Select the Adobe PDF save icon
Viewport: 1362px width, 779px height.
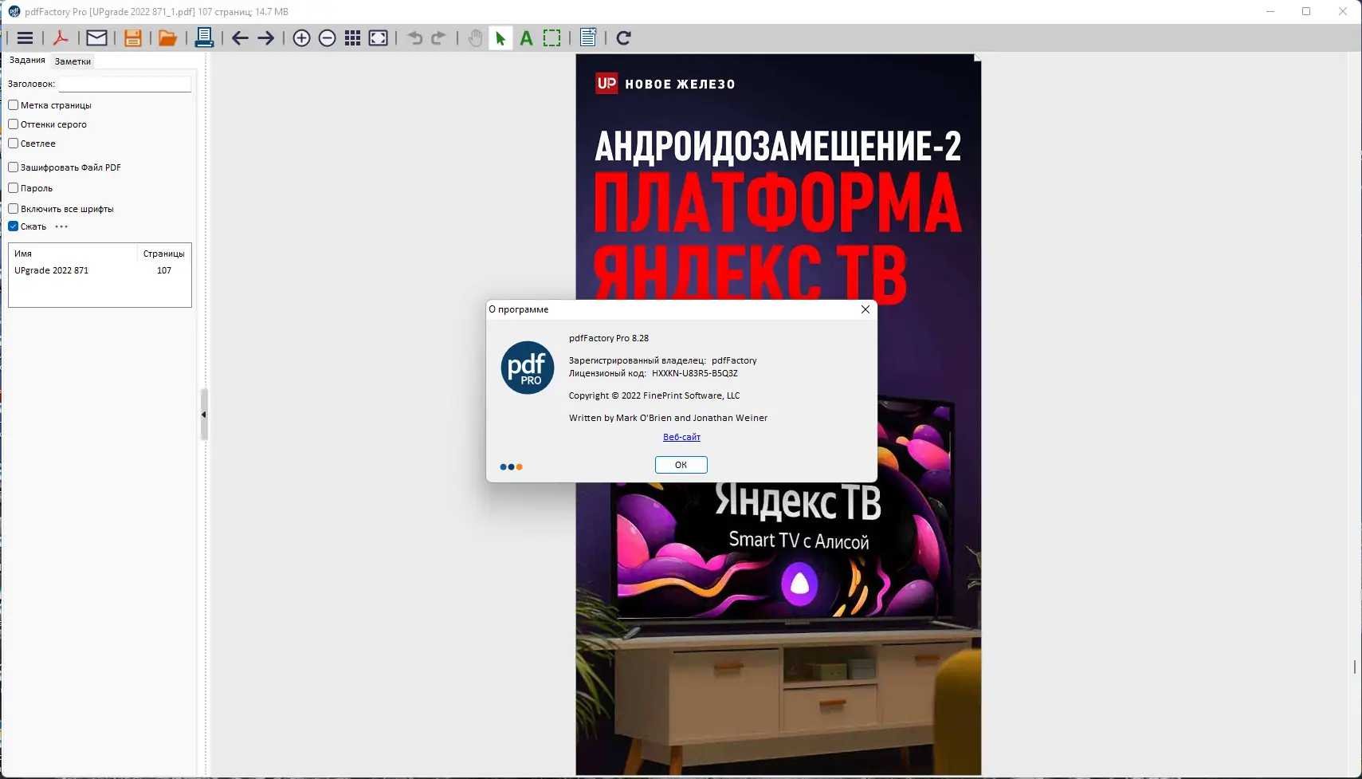pyautogui.click(x=61, y=37)
